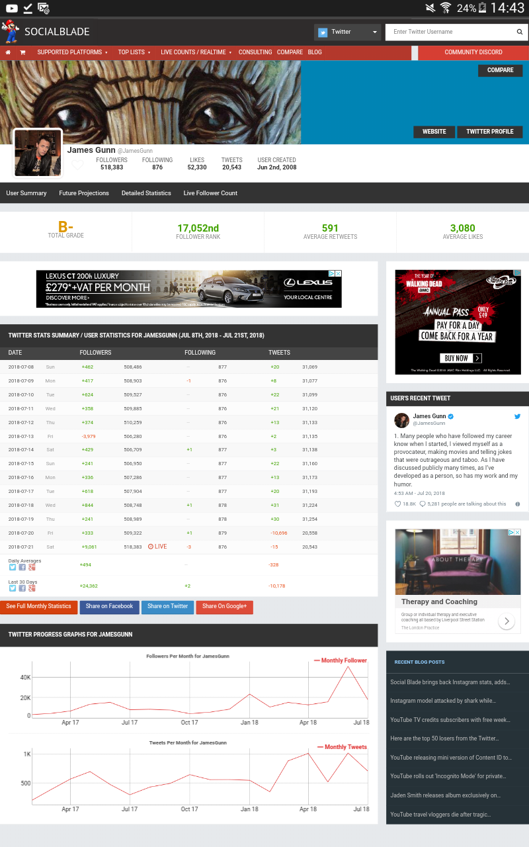Click the tweet info icon

(x=518, y=504)
